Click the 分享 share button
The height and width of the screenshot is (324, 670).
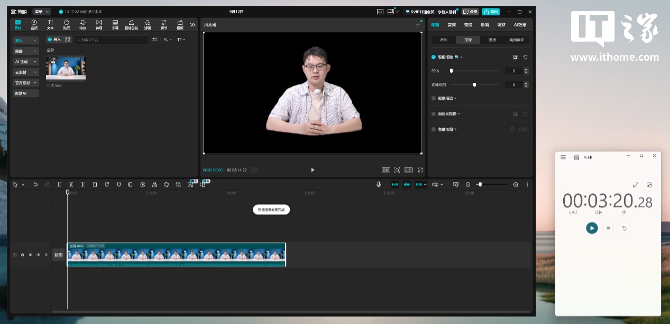coord(470,12)
